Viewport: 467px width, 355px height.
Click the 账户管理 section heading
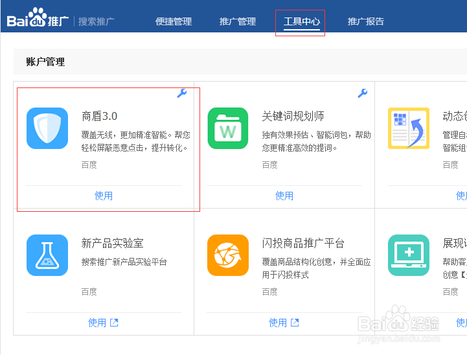click(45, 62)
